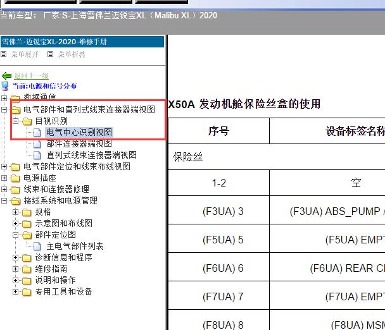This screenshot has width=385, height=330.
Task: Click the 返回上一级 link
Action: click(31, 76)
